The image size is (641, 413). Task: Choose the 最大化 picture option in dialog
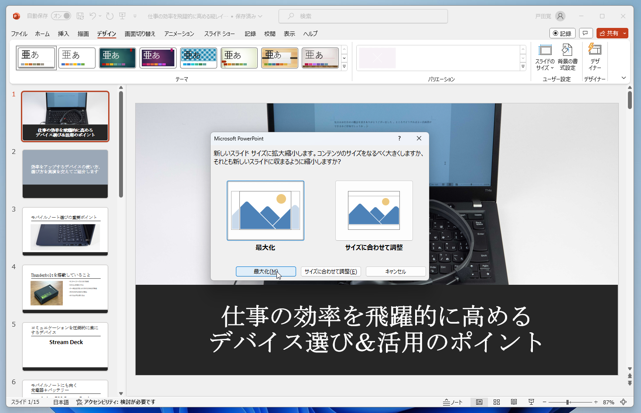[266, 211]
